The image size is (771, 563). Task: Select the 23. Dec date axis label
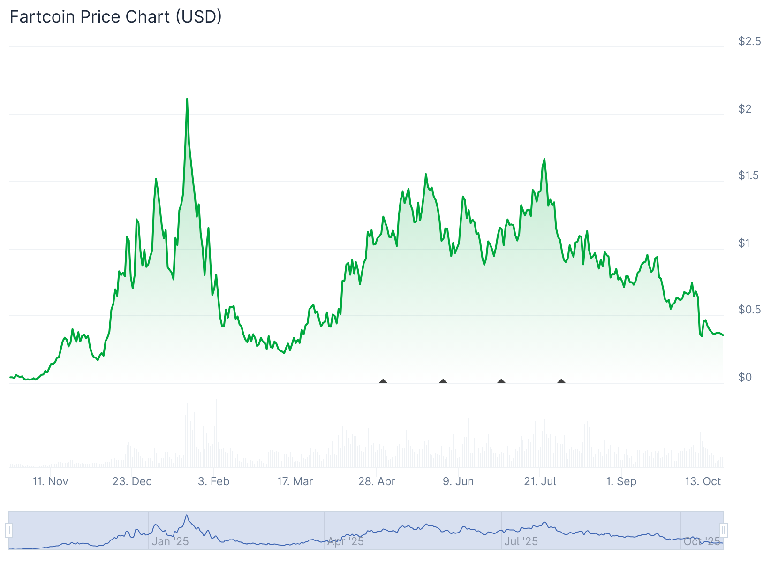click(x=132, y=481)
